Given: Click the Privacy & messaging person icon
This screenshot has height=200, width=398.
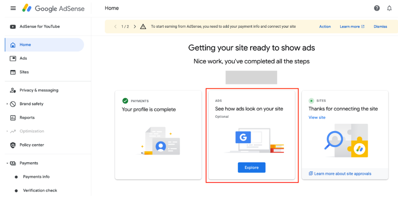Looking at the screenshot, I should [13, 90].
